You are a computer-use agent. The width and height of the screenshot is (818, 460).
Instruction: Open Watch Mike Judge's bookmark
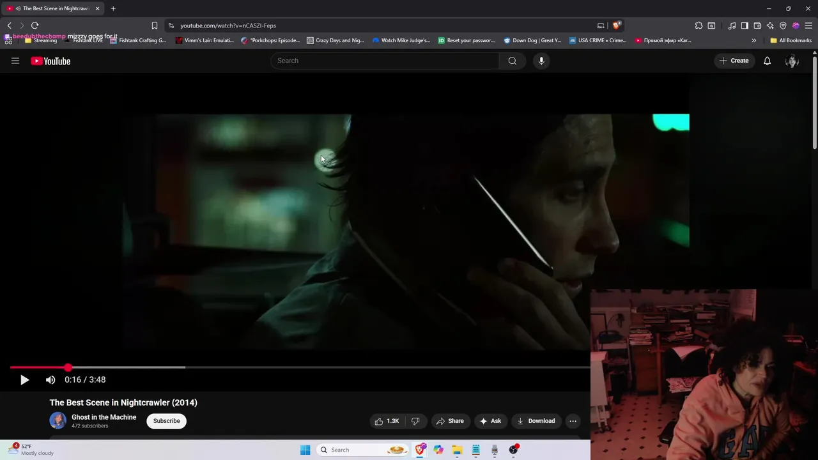(x=401, y=40)
